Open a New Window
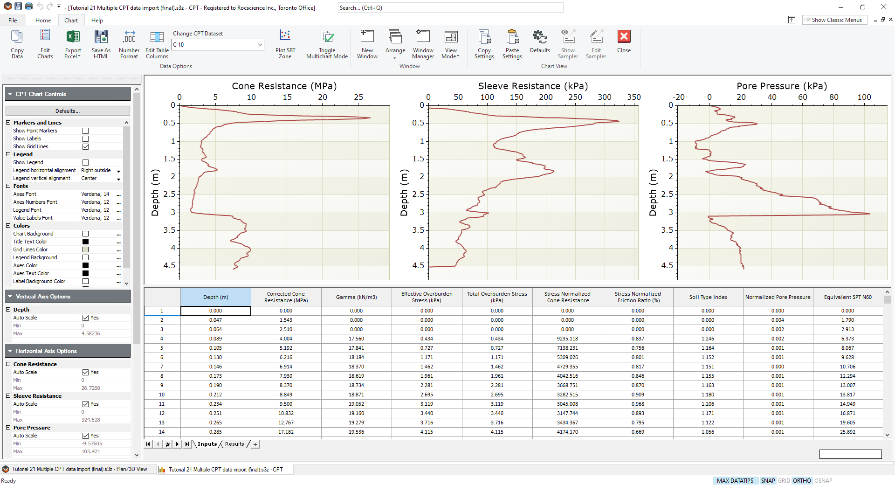The image size is (895, 485). [367, 44]
